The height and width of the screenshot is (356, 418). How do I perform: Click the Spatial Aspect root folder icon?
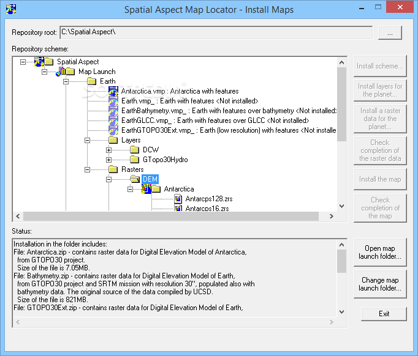49,62
